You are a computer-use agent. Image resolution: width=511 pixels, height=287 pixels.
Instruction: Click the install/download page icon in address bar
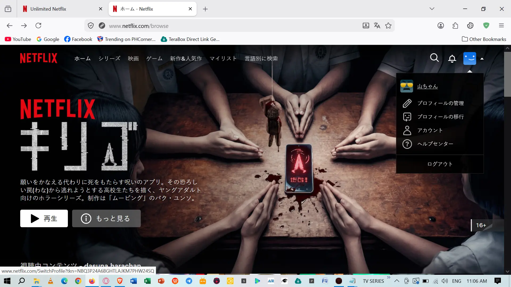366,26
